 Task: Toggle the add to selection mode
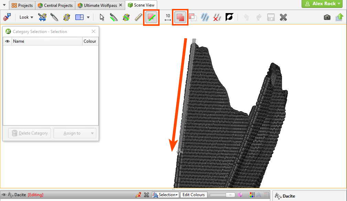click(180, 17)
